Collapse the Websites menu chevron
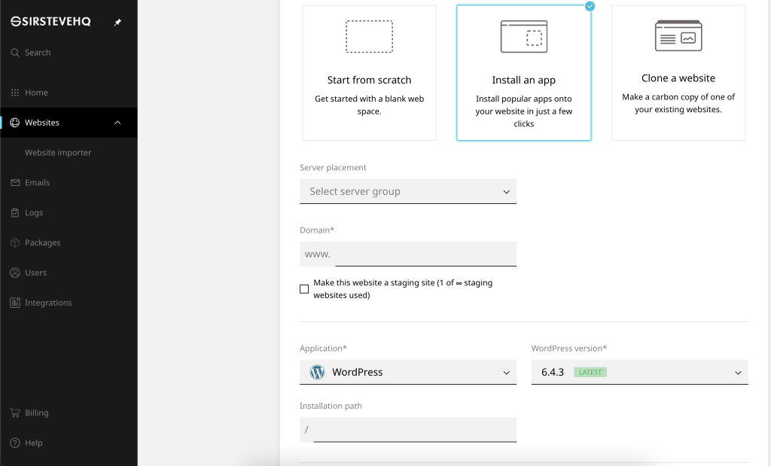Screen dimensions: 771x466 tap(117, 123)
